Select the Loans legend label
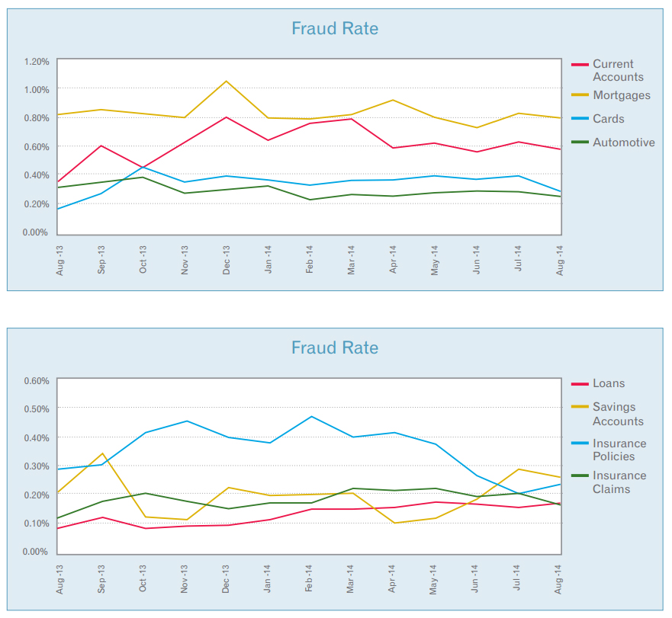This screenshot has height=618, width=672. [609, 384]
